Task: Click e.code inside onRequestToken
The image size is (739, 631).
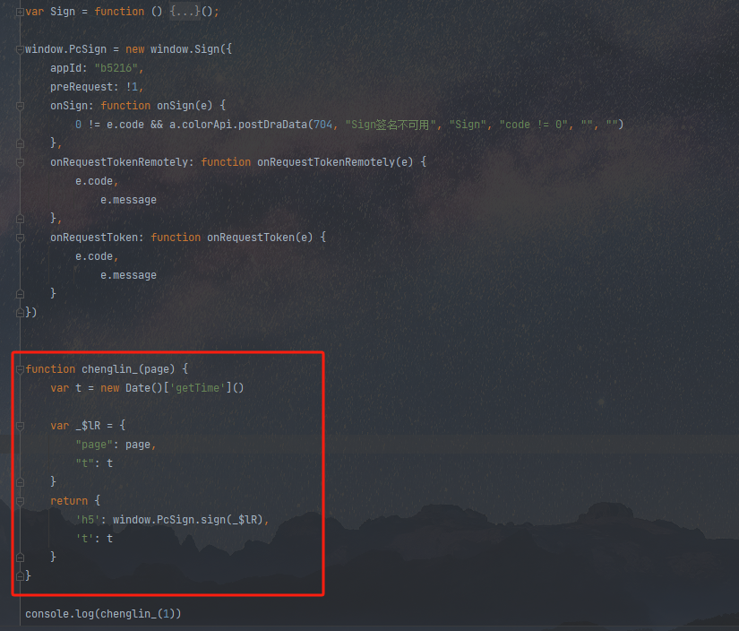Action: pyautogui.click(x=94, y=256)
